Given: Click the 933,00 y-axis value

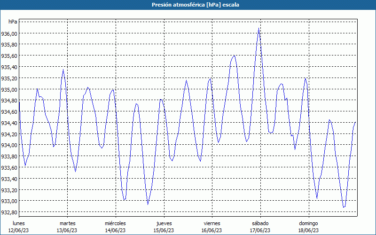Looking at the screenshot, I should pos(9,201).
